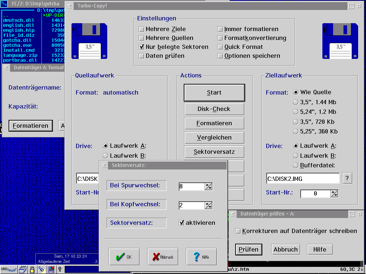Click the Disk-Check button

pos(214,109)
